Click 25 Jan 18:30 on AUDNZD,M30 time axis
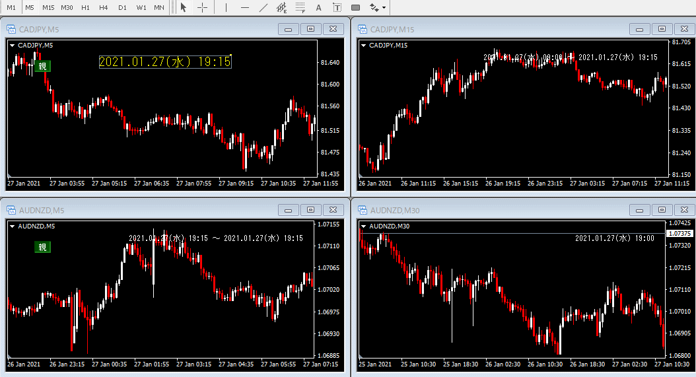696x377 pixels. 460,364
